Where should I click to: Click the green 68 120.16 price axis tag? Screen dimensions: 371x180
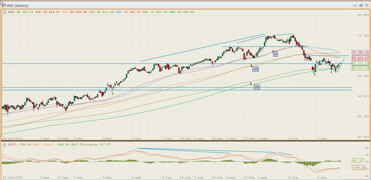tap(360, 63)
